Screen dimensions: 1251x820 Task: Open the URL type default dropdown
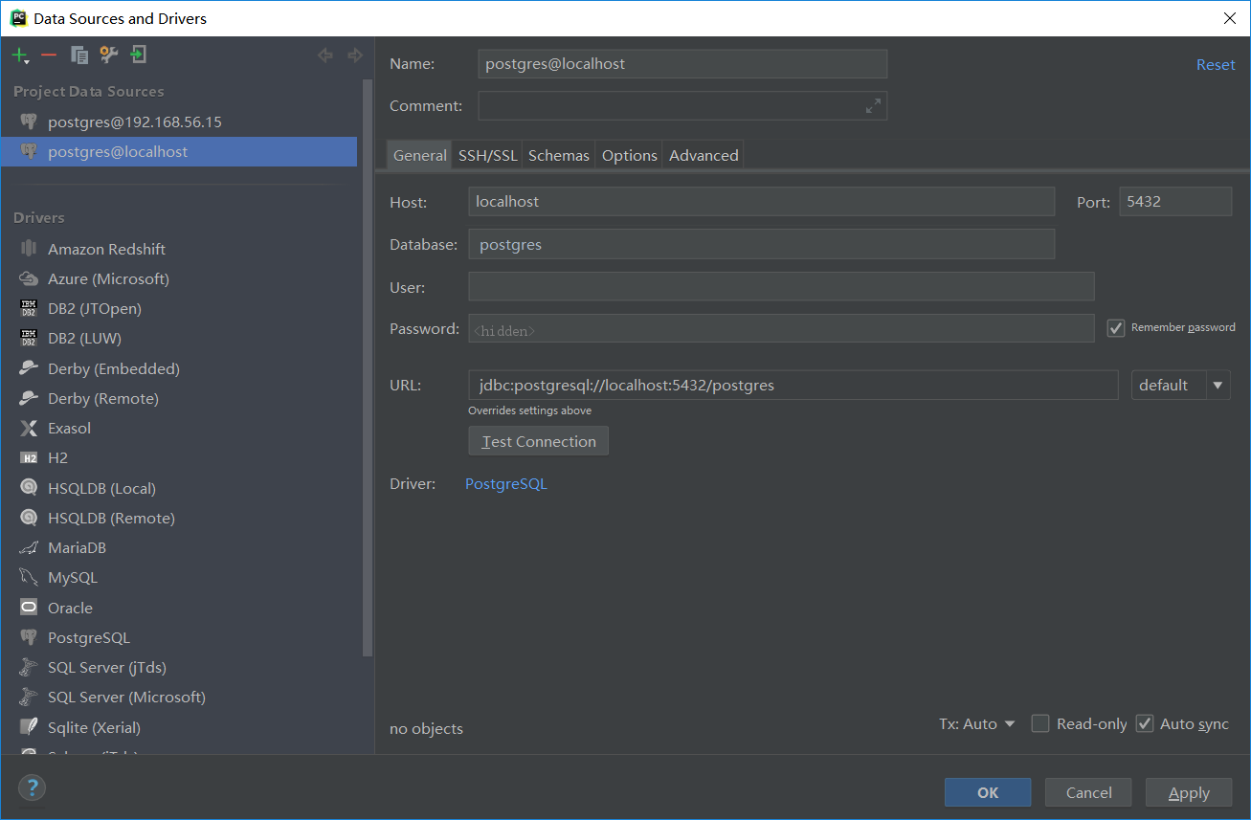click(1180, 385)
